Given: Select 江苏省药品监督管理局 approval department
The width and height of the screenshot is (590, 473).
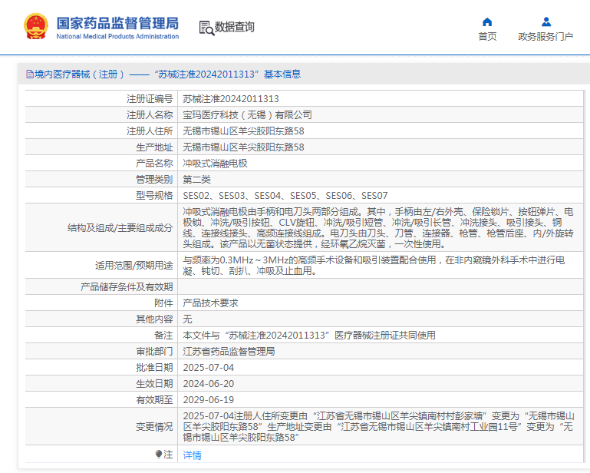Looking at the screenshot, I should [229, 352].
